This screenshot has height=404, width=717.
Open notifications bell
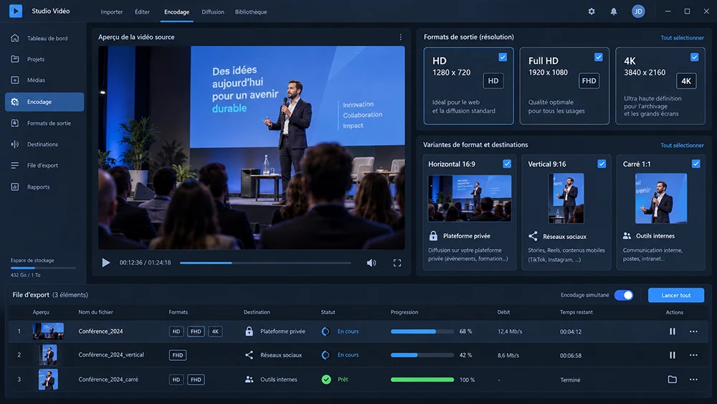point(613,11)
